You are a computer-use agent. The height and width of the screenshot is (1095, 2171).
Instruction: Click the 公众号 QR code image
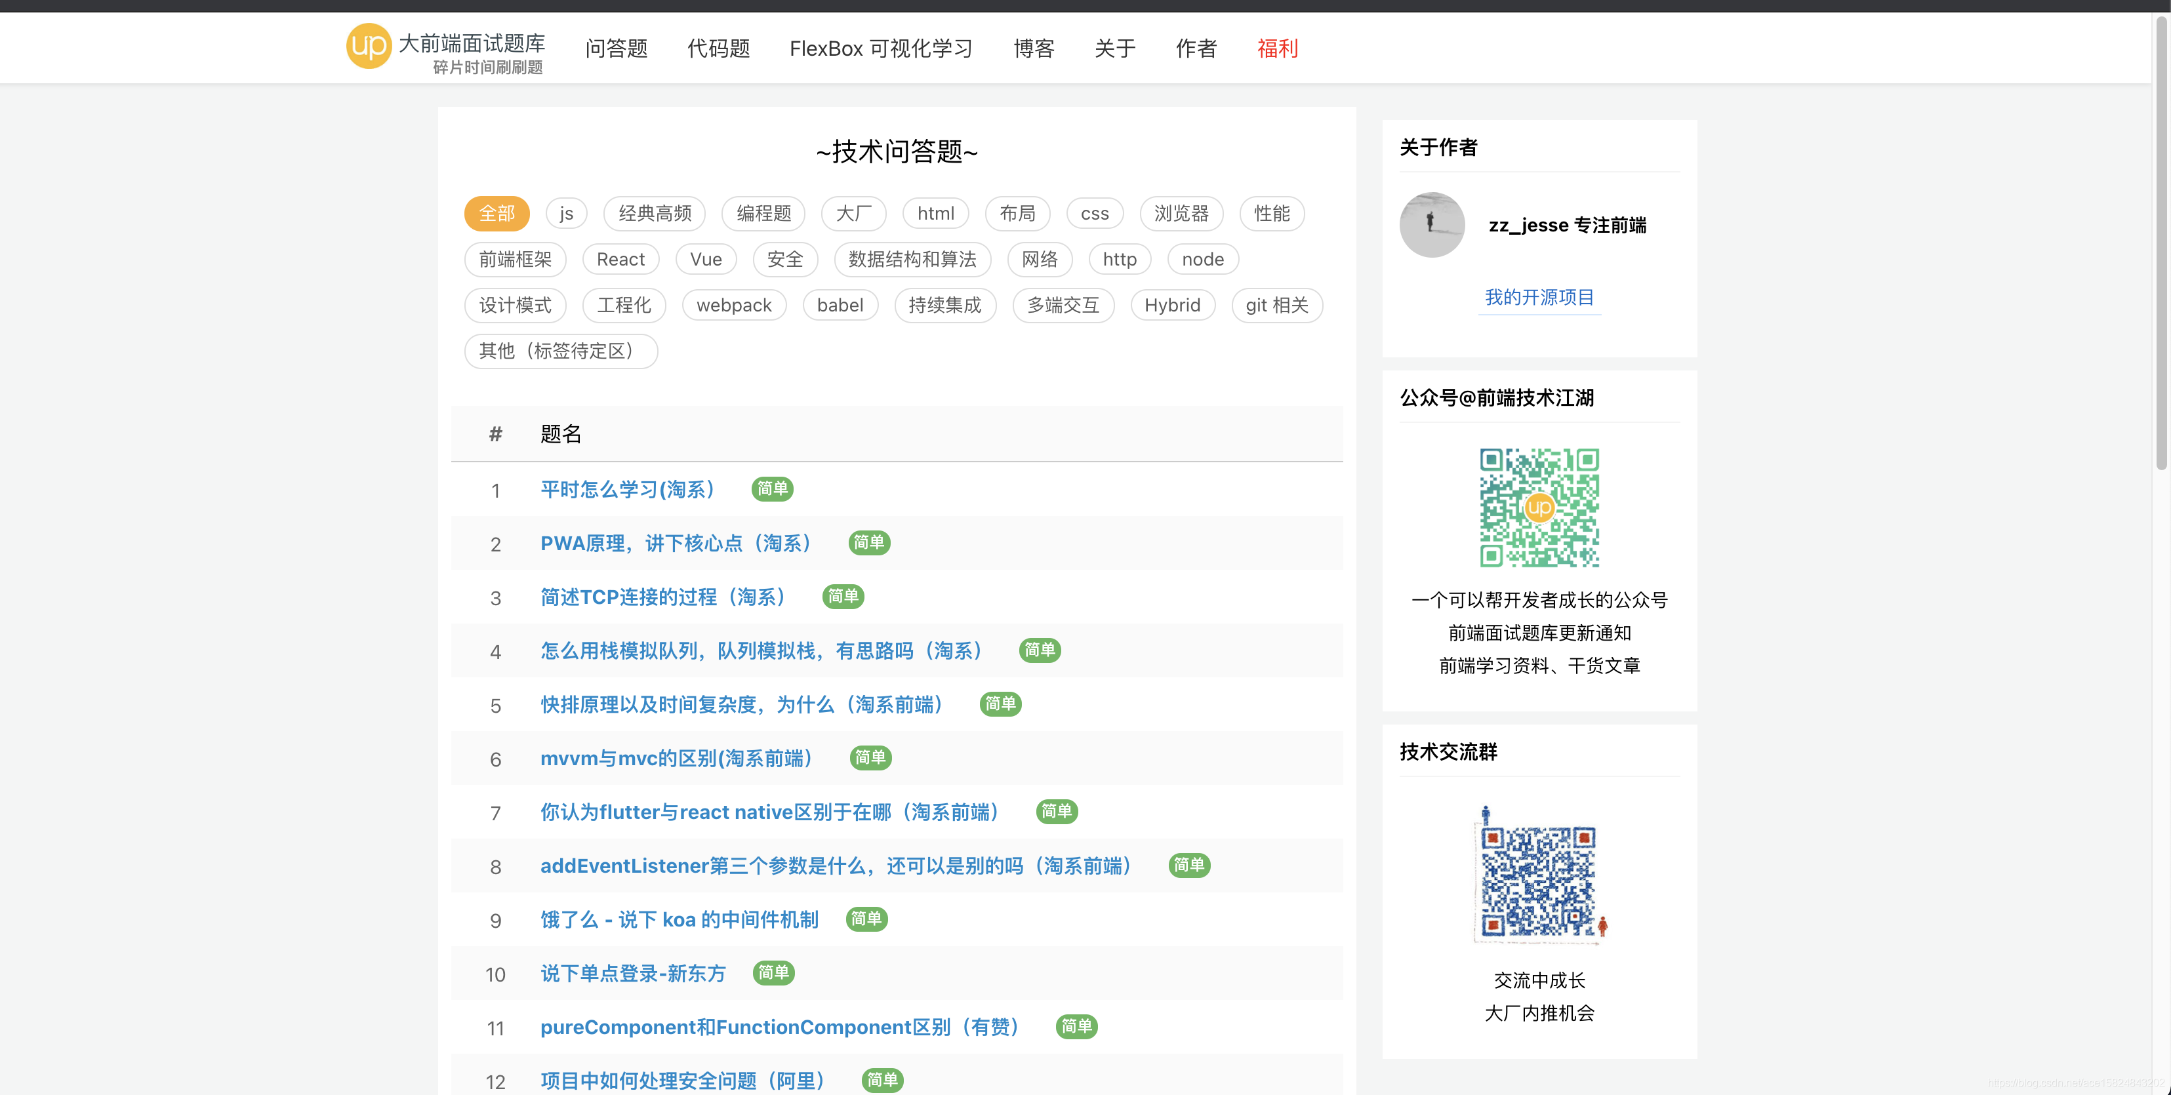pyautogui.click(x=1539, y=507)
